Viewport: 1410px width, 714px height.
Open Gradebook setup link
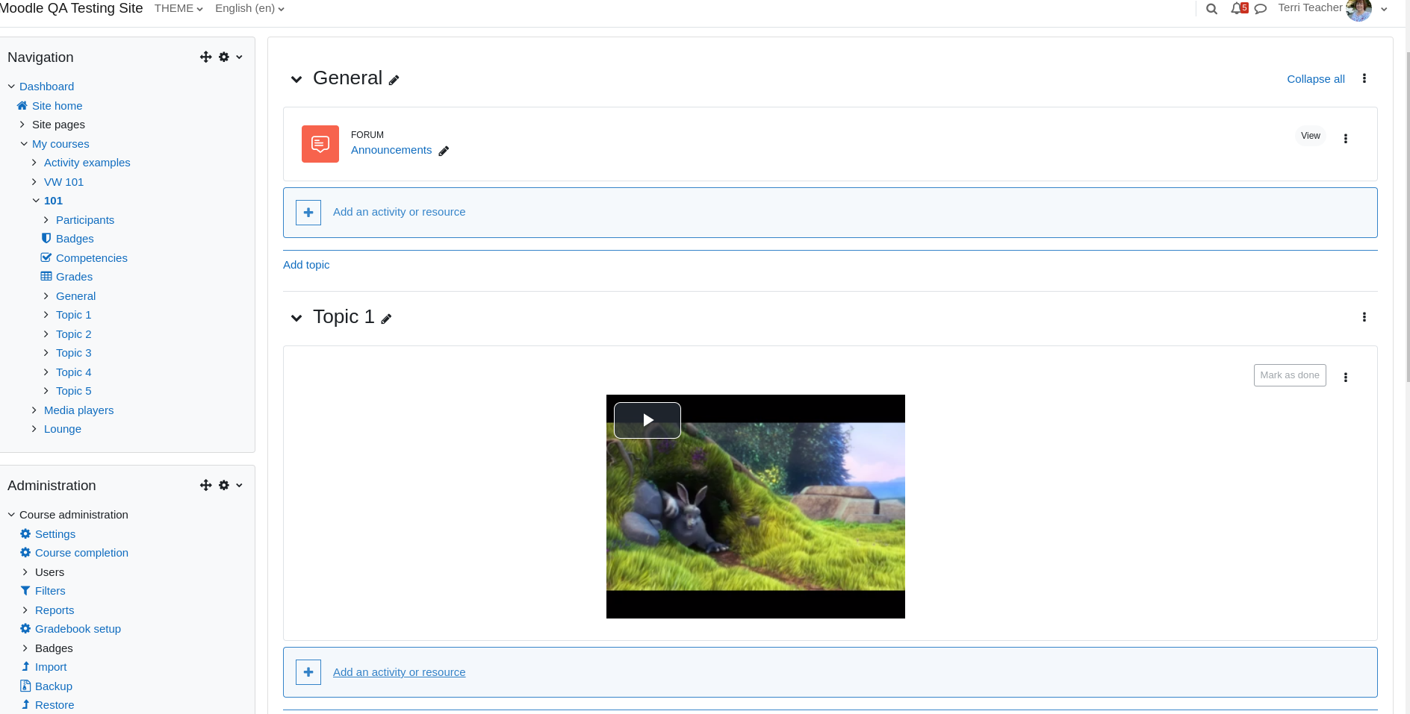(x=78, y=629)
